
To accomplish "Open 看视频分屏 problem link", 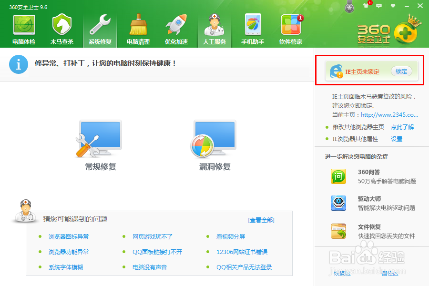I will [231, 237].
